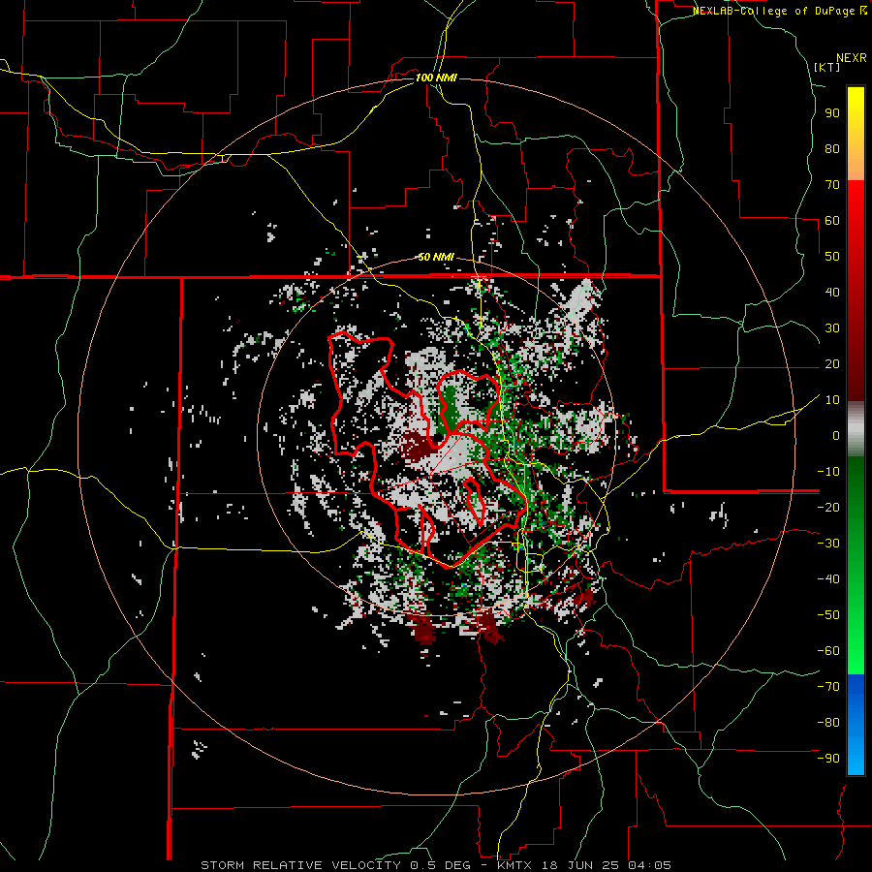Click the -30 value on velocity scale

point(828,544)
